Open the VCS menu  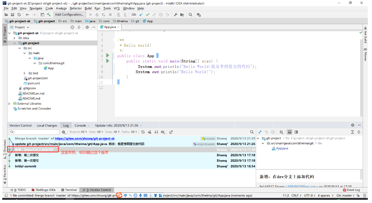click(116, 8)
